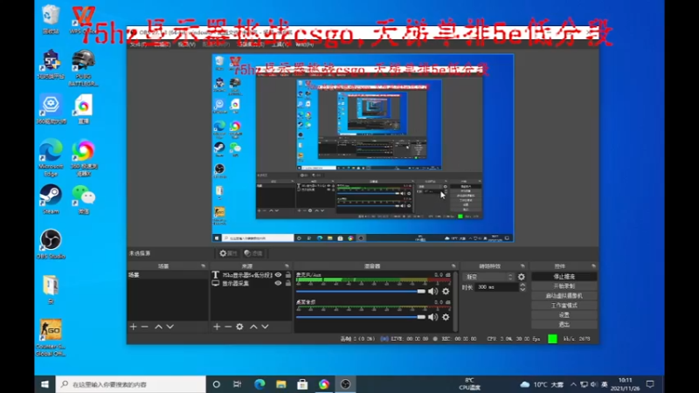Viewport: 699px width, 393px height.
Task: Open 麦克风/Aux audio settings gear
Action: [446, 292]
